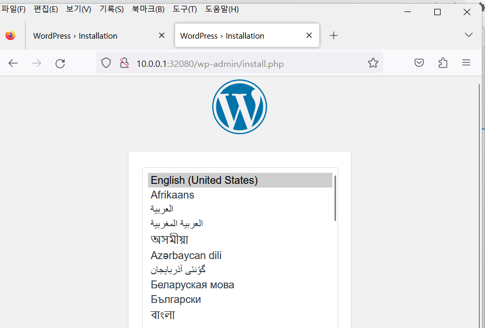Select Български language
This screenshot has height=328, width=485.
click(240, 300)
